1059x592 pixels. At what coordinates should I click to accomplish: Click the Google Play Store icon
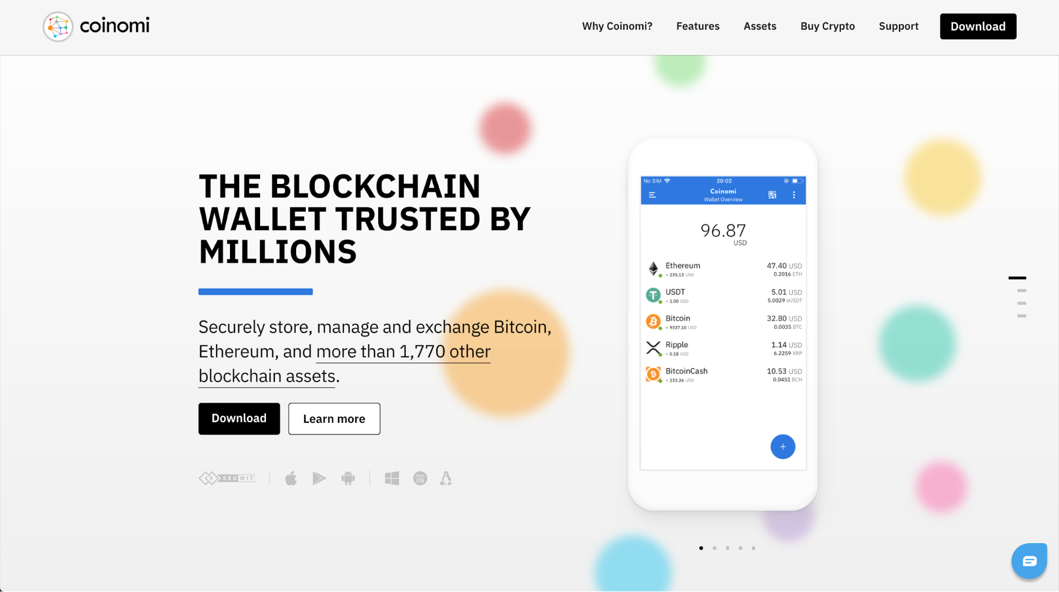[318, 478]
